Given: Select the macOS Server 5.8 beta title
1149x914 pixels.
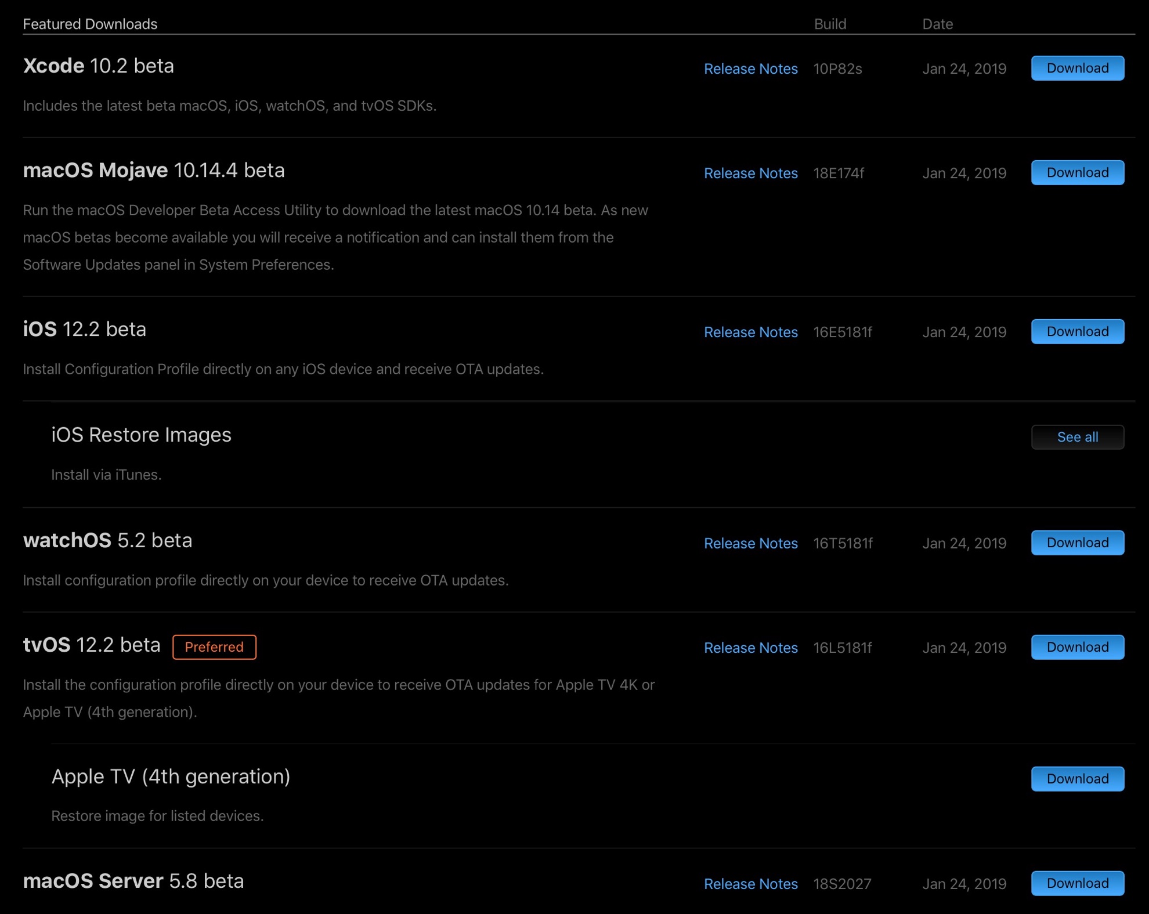Looking at the screenshot, I should tap(133, 881).
